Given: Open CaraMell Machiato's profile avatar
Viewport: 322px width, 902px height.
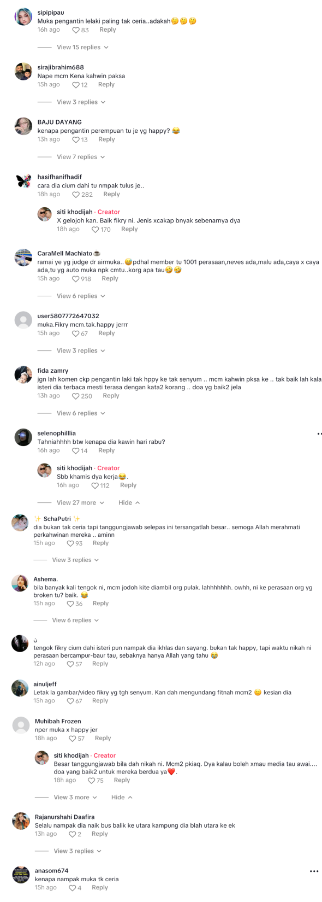Looking at the screenshot, I should pos(23,257).
